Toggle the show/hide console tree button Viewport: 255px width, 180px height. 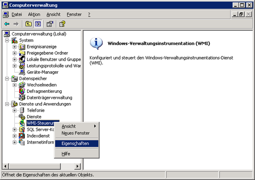point(38,24)
